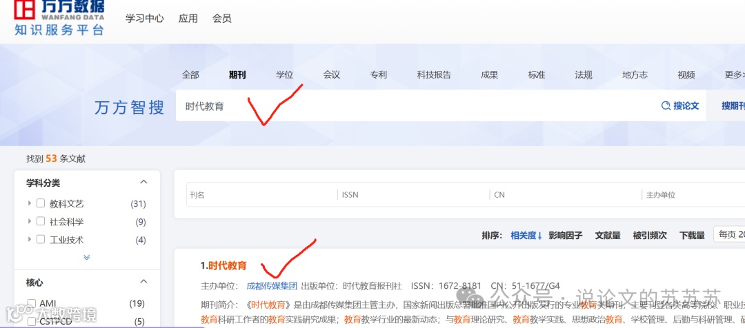Click the 找到 53 条文献 result count

tap(56, 159)
